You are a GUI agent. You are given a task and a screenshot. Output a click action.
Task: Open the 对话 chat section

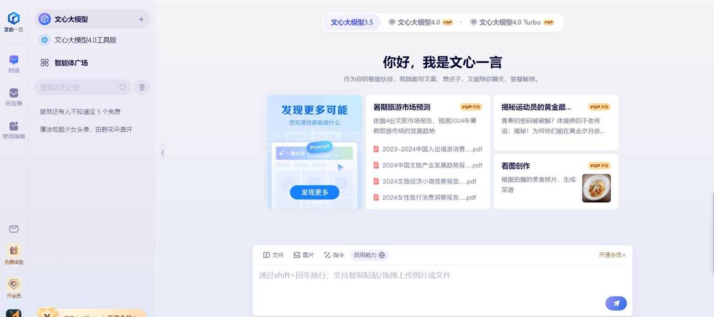pyautogui.click(x=14, y=64)
